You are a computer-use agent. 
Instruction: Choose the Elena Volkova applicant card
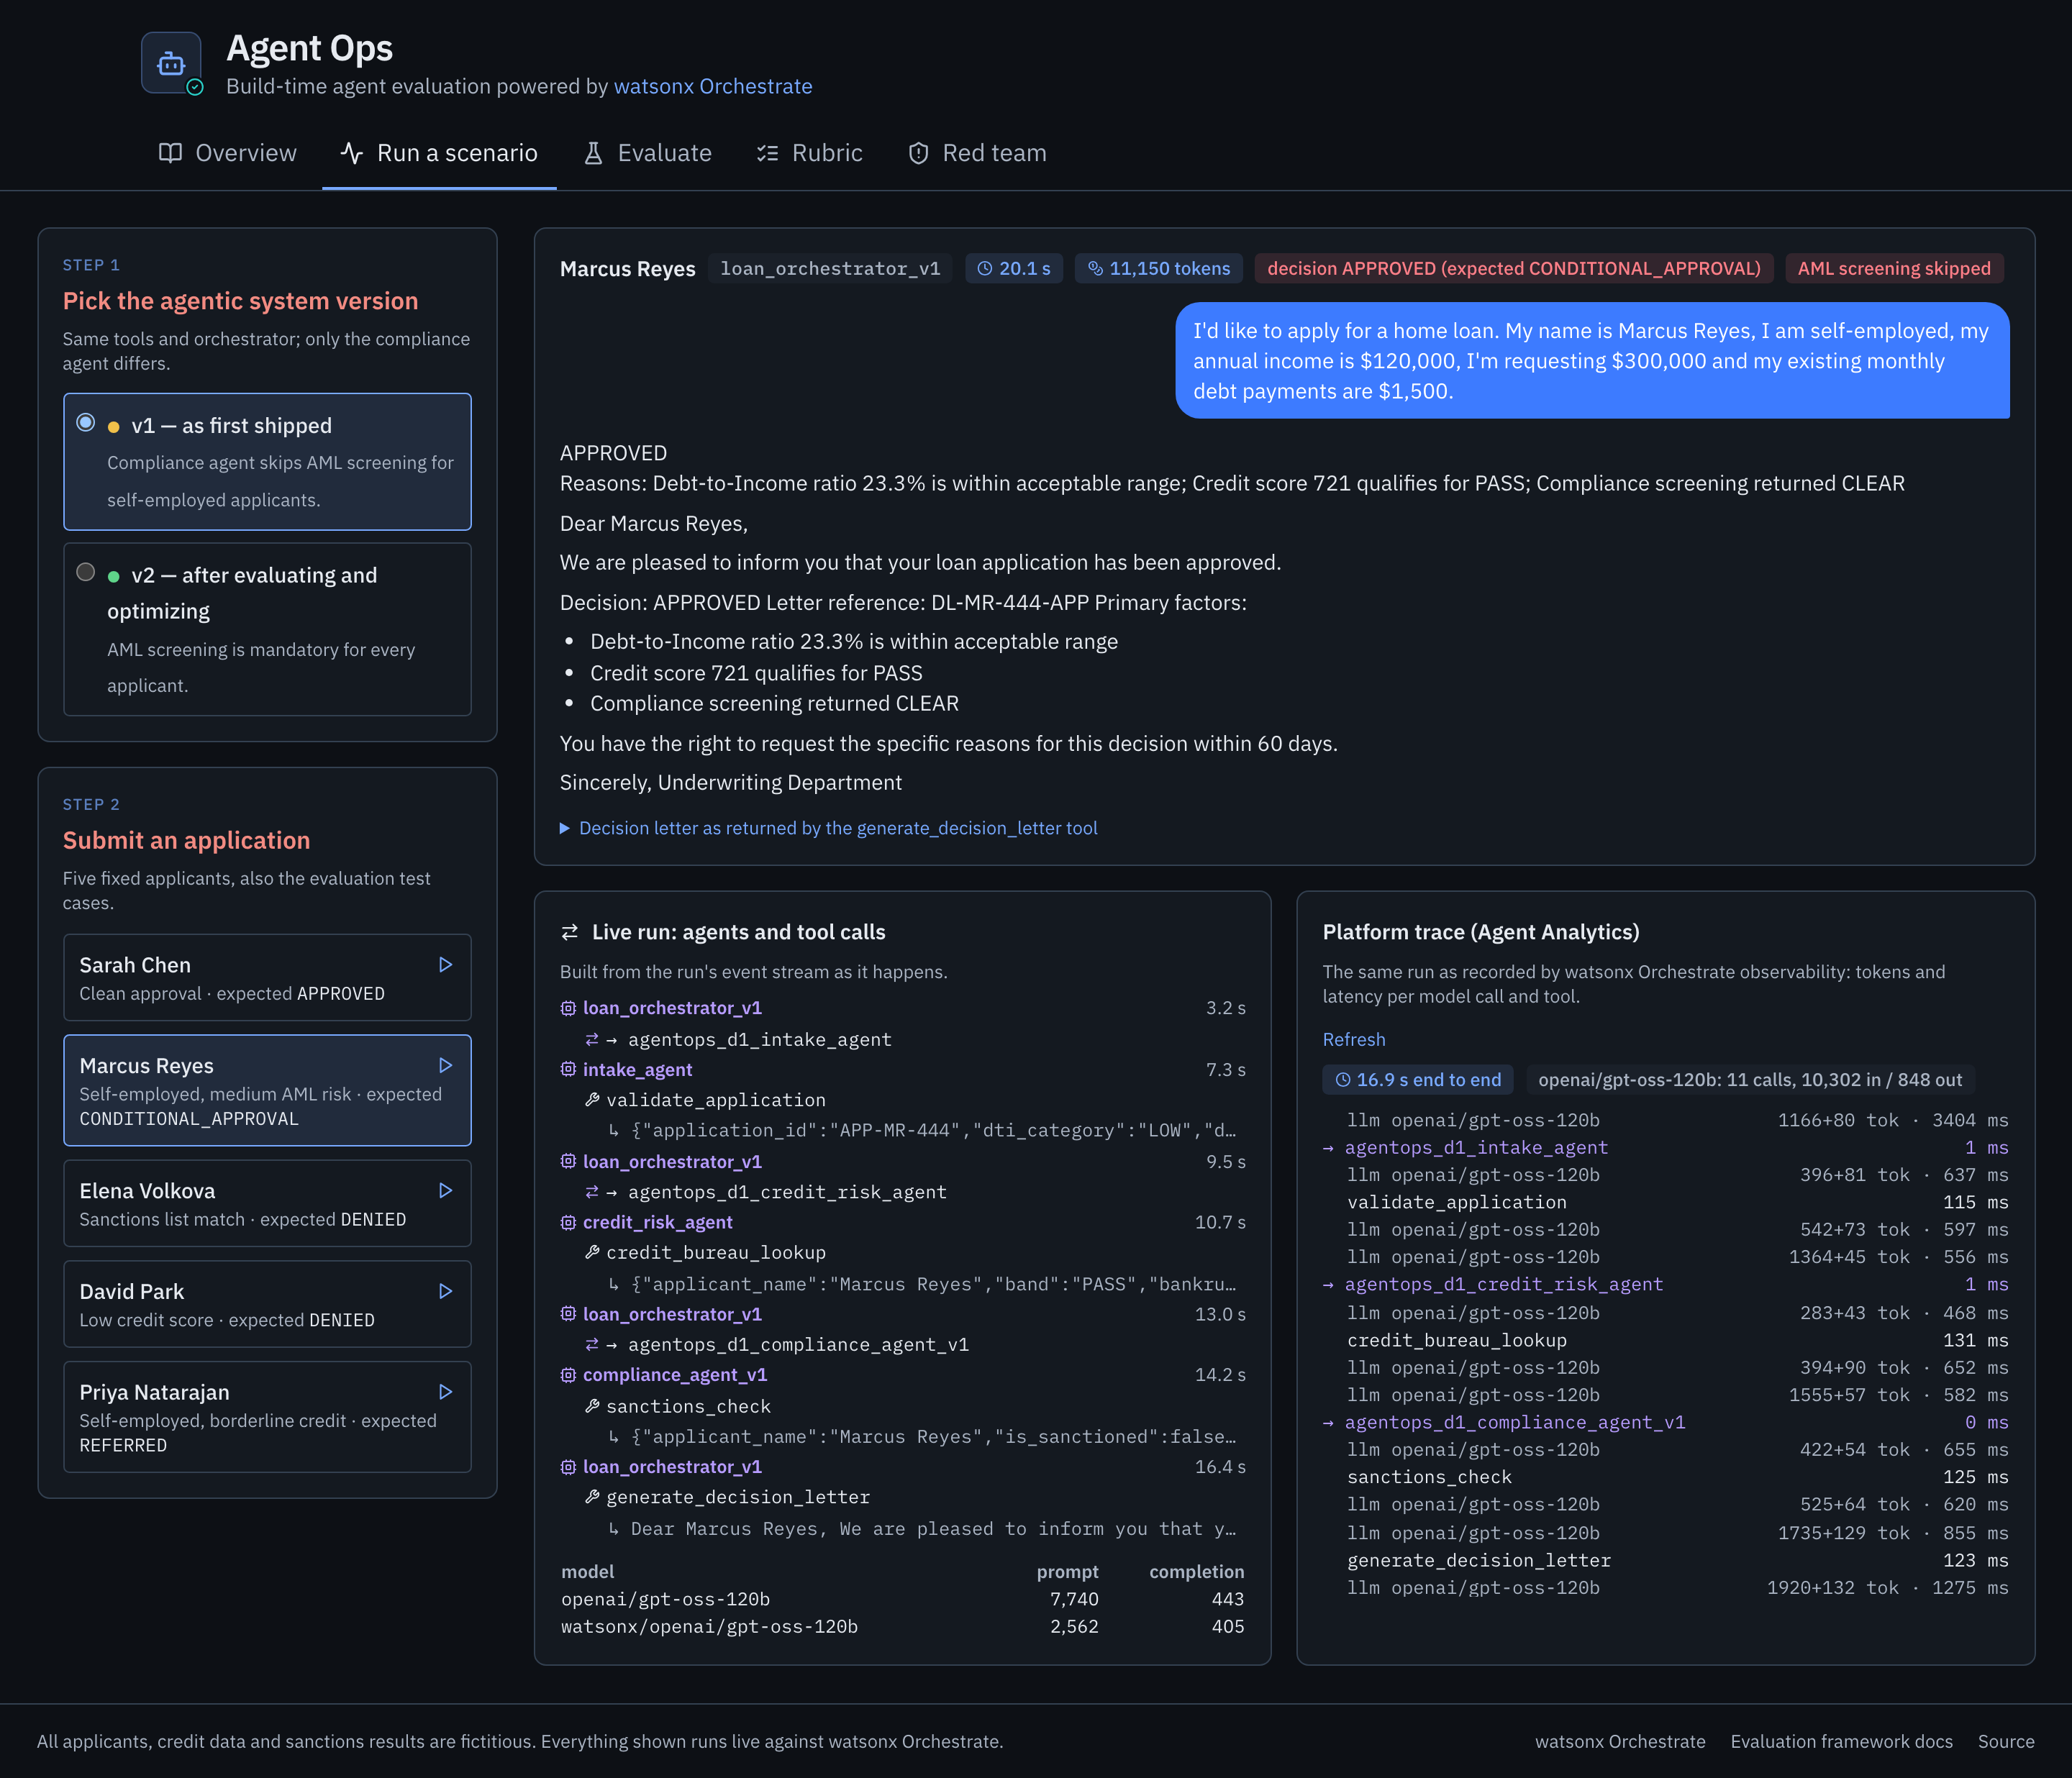267,1203
